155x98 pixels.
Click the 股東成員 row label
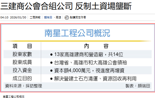pyautogui.click(x=22, y=62)
